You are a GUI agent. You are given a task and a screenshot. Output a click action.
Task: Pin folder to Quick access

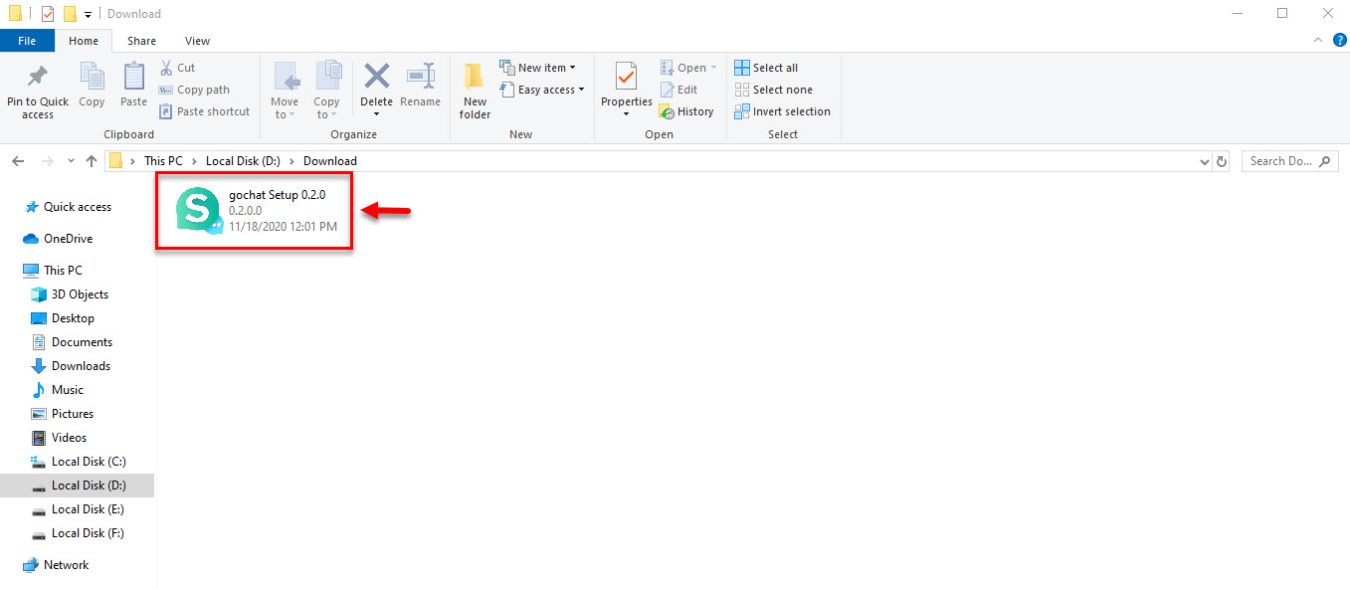(x=38, y=92)
